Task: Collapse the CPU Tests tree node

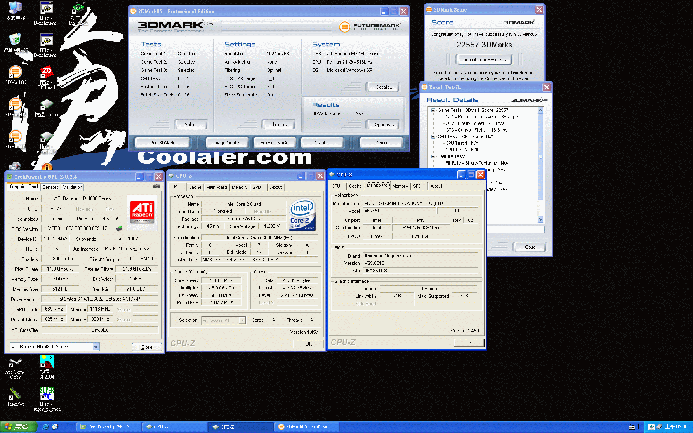Action: pyautogui.click(x=434, y=136)
